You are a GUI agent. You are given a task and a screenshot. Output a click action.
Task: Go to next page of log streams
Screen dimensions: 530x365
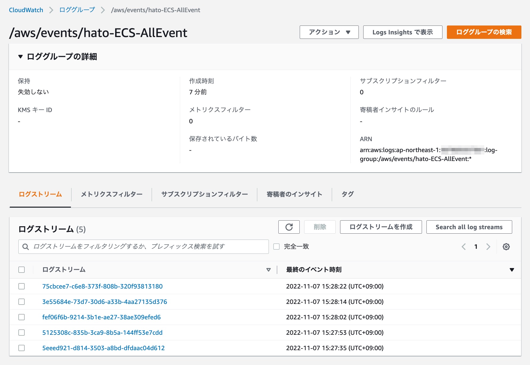point(488,246)
